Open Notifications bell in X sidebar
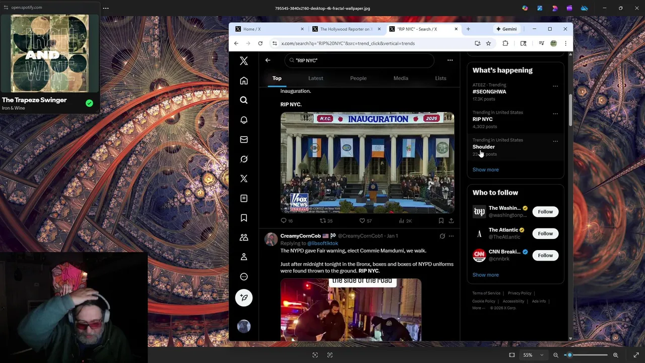Viewport: 645px width, 363px height. [244, 120]
